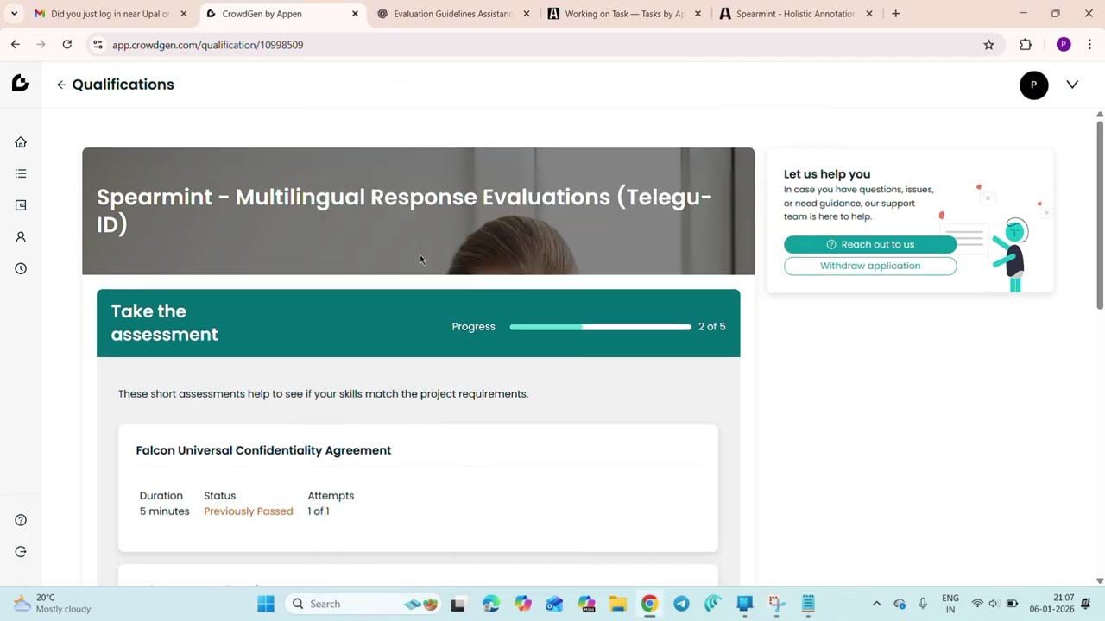Open the clock history icon in sidebar
The image size is (1105, 621).
(x=21, y=268)
